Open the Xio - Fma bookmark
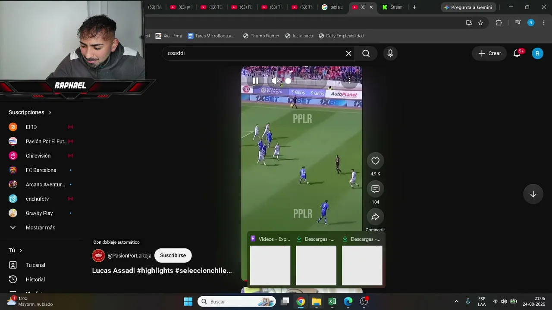 coord(169,36)
